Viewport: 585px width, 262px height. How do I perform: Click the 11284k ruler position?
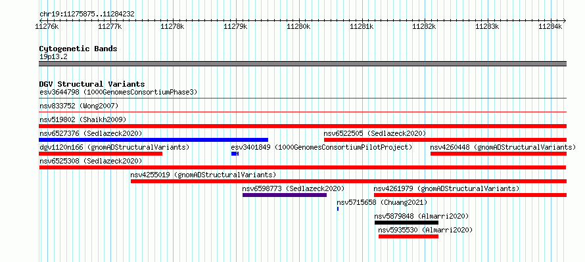point(550,26)
